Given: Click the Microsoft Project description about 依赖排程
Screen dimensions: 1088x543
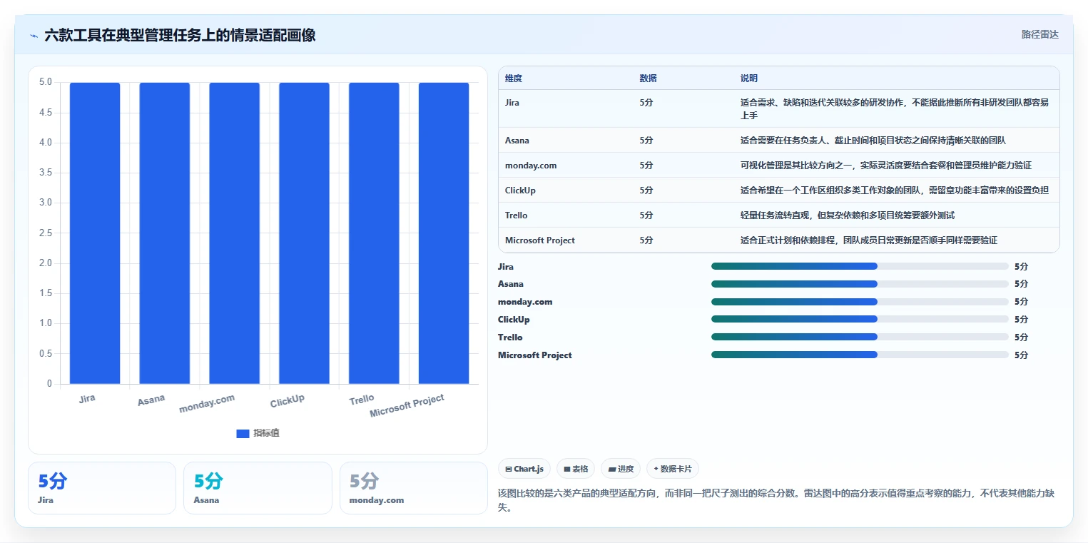Looking at the screenshot, I should tap(869, 240).
